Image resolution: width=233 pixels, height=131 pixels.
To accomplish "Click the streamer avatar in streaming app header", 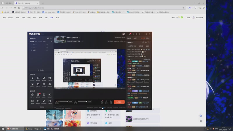I will pyautogui.click(x=123, y=34).
